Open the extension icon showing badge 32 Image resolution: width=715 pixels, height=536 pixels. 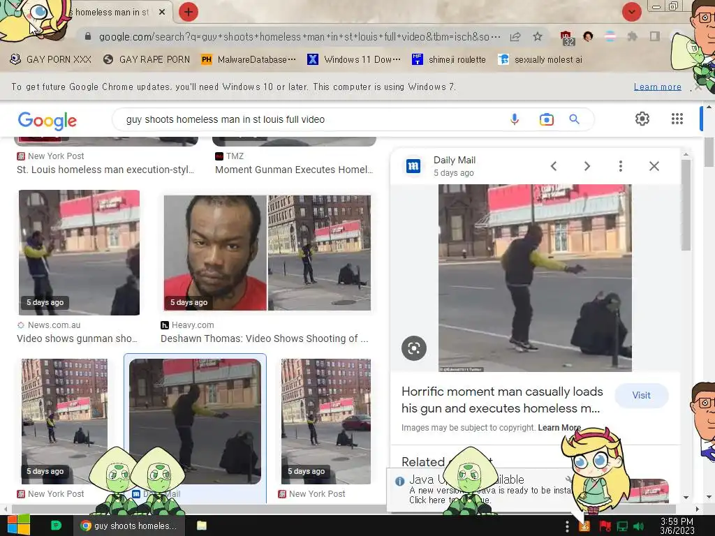click(566, 38)
